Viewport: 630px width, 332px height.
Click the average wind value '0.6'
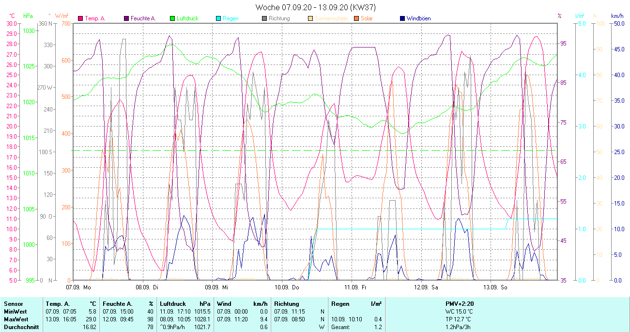coord(263,327)
